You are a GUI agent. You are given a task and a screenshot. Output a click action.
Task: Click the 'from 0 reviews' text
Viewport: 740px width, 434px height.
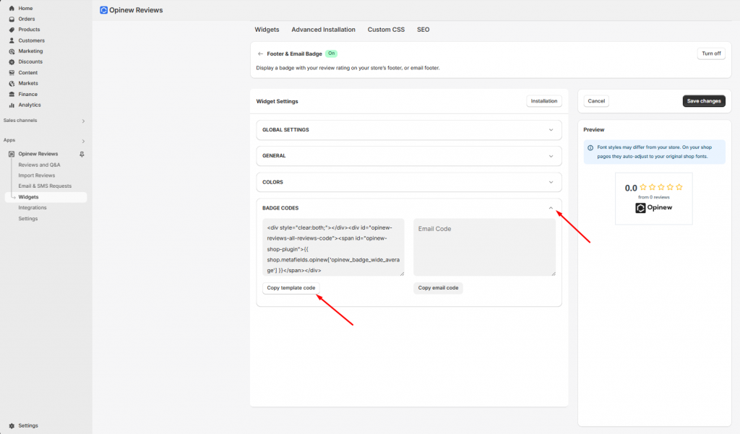653,197
